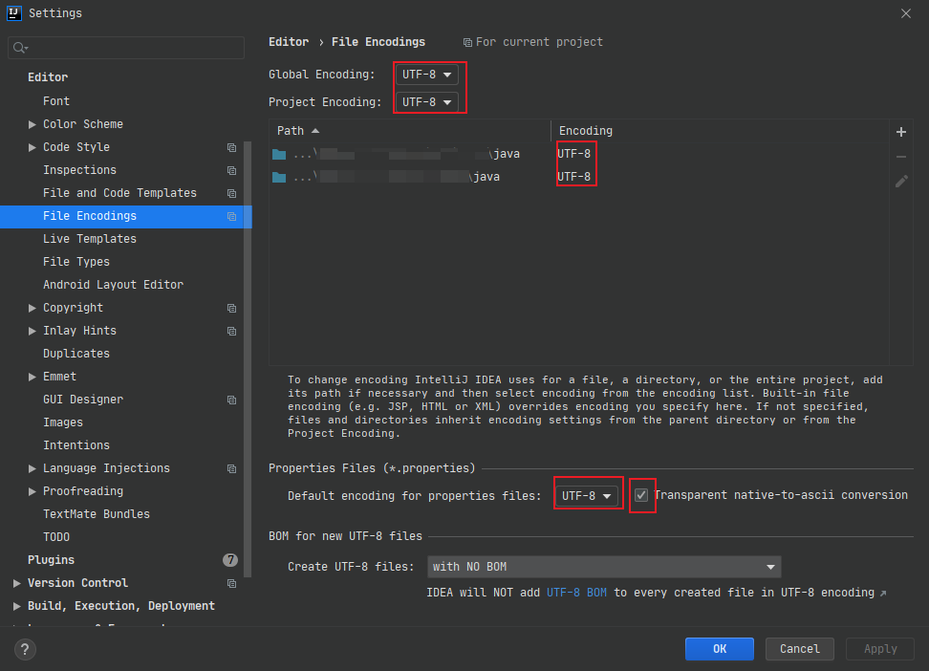Screen dimensions: 929x671
Task: Click the settings tree scrollbar
Action: (x=248, y=358)
